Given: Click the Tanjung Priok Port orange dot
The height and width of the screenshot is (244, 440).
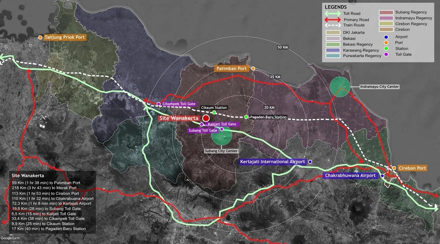Looking at the screenshot, I should 40,37.
